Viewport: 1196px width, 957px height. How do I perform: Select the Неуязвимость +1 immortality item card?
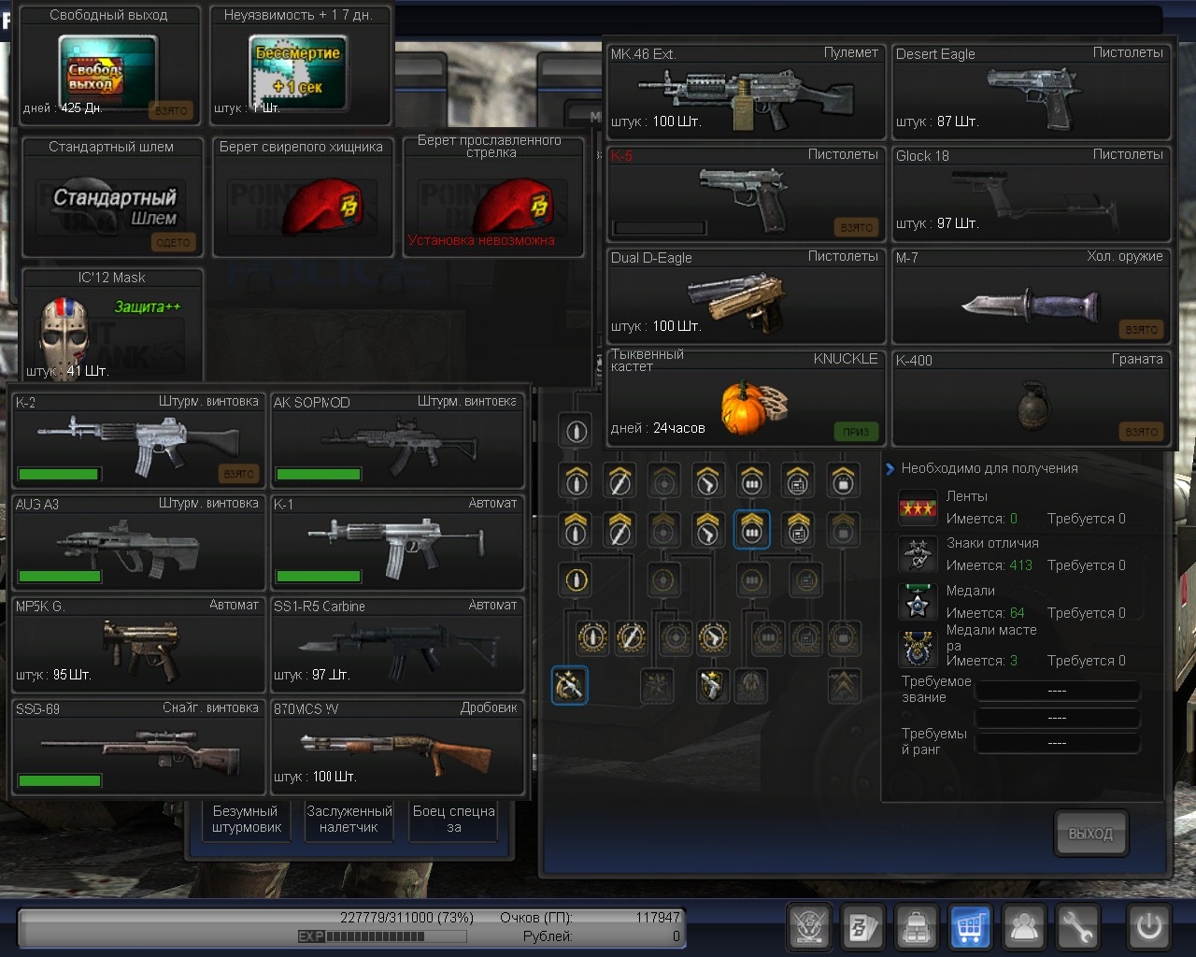[x=300, y=65]
